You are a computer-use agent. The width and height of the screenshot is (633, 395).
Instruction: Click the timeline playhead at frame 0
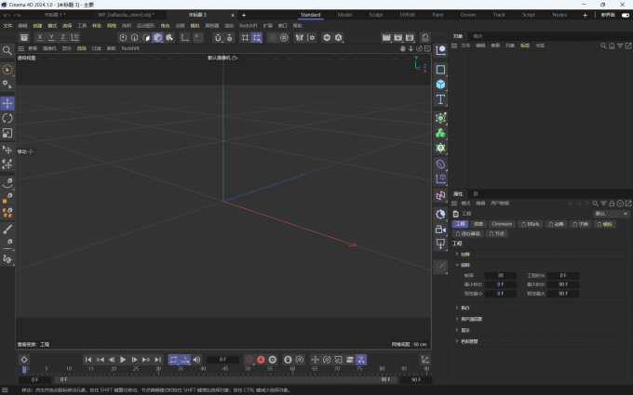24,369
